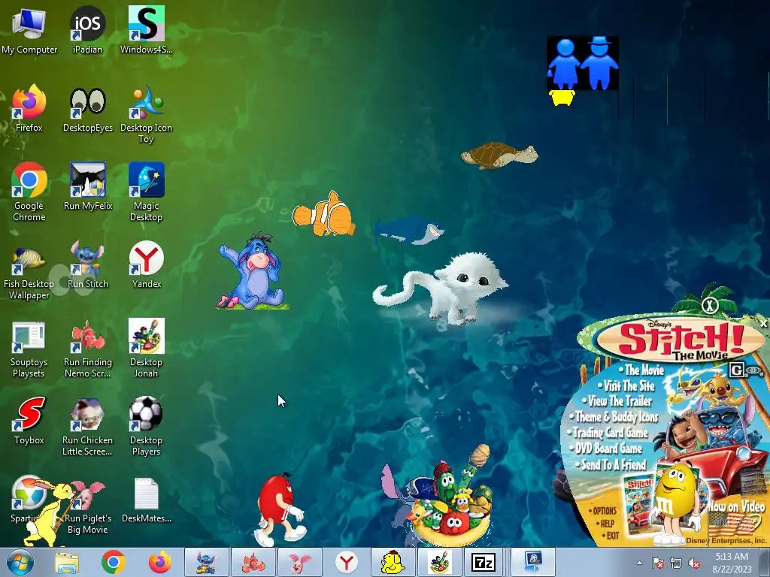This screenshot has height=577, width=770.
Task: Select the Google Chrome desktop shortcut
Action: [29, 192]
